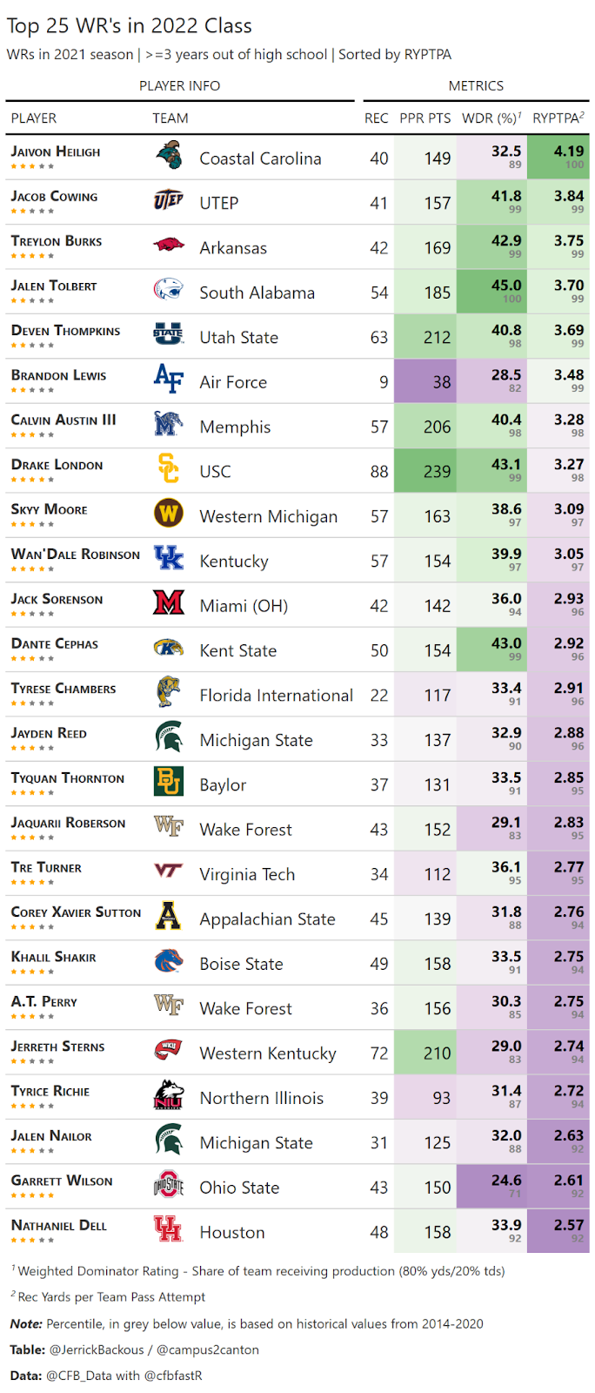
Task: Click the PPR PTS column header
Action: point(425,118)
